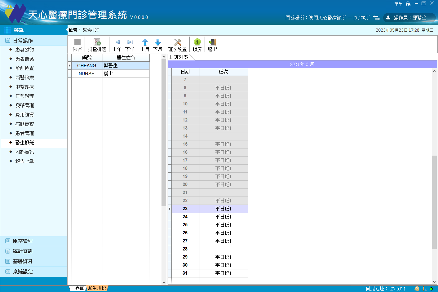Click date cell 26 in schedule
The image size is (438, 292).
(x=185, y=233)
